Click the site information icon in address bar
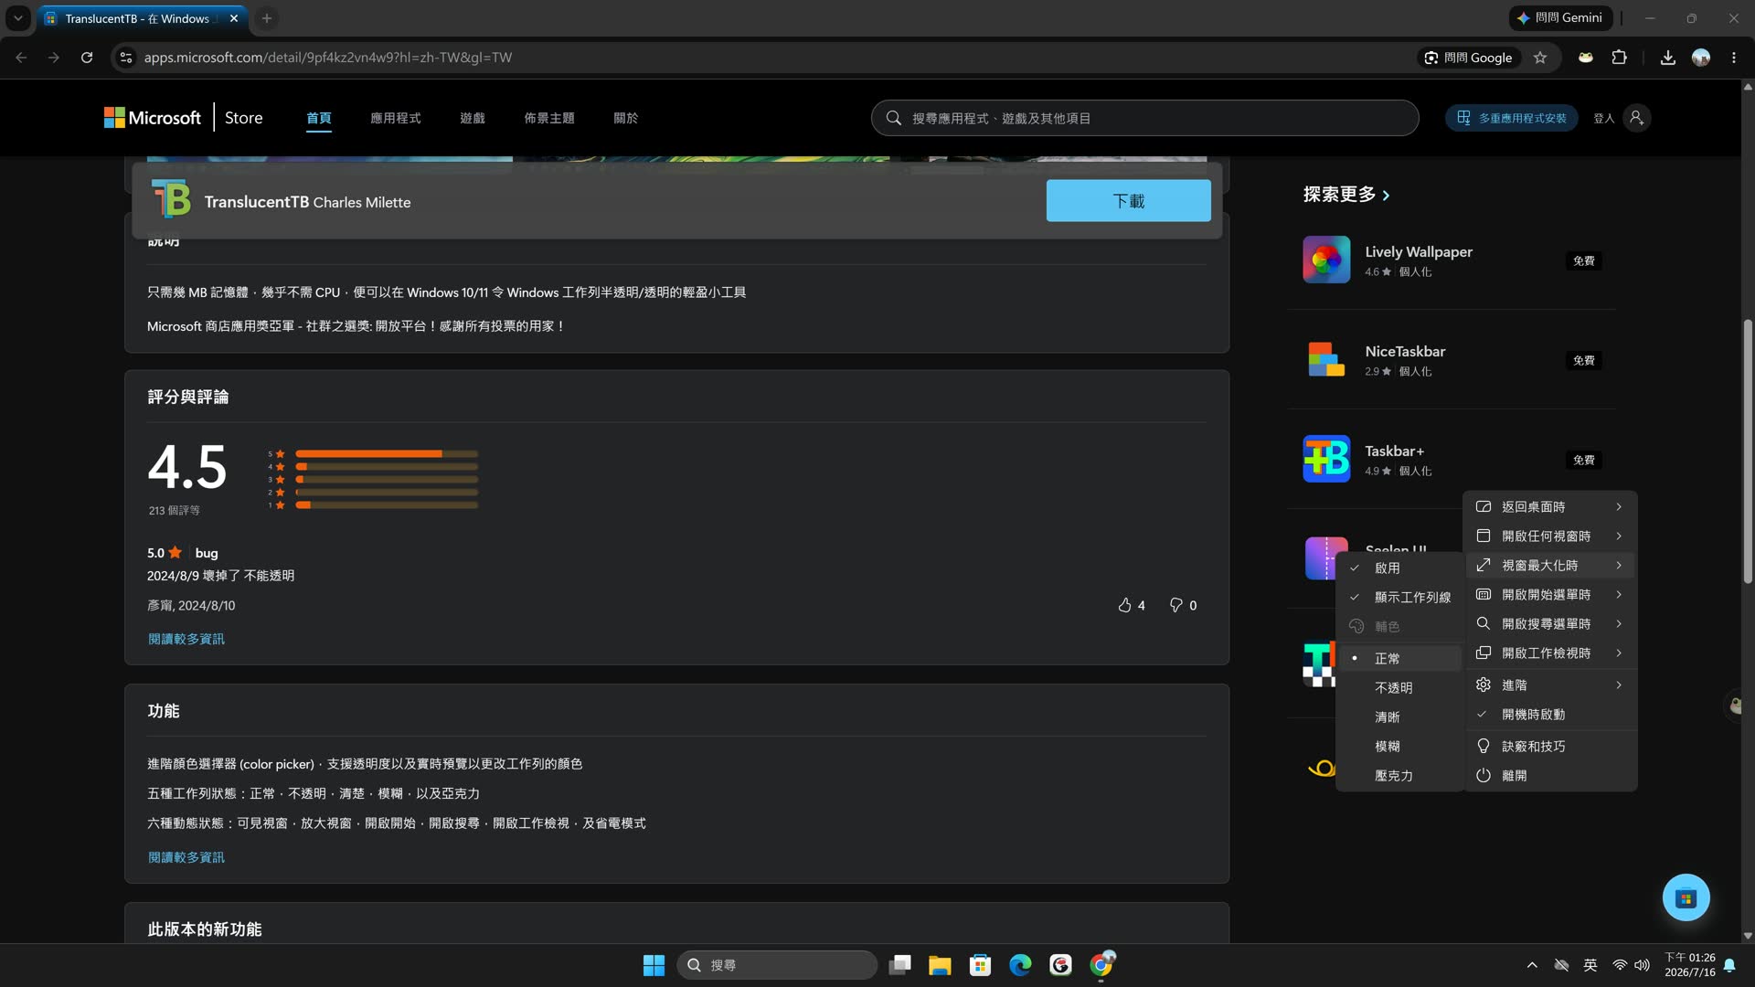This screenshot has height=987, width=1755. (126, 58)
